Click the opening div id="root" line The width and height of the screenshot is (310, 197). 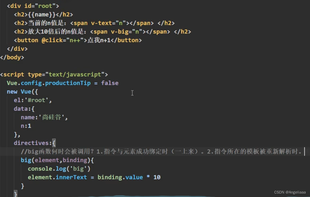pyautogui.click(x=33, y=6)
